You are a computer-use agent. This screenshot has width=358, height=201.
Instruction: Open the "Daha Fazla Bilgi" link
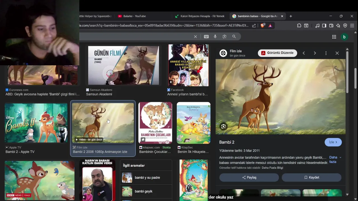pyautogui.click(x=272, y=168)
